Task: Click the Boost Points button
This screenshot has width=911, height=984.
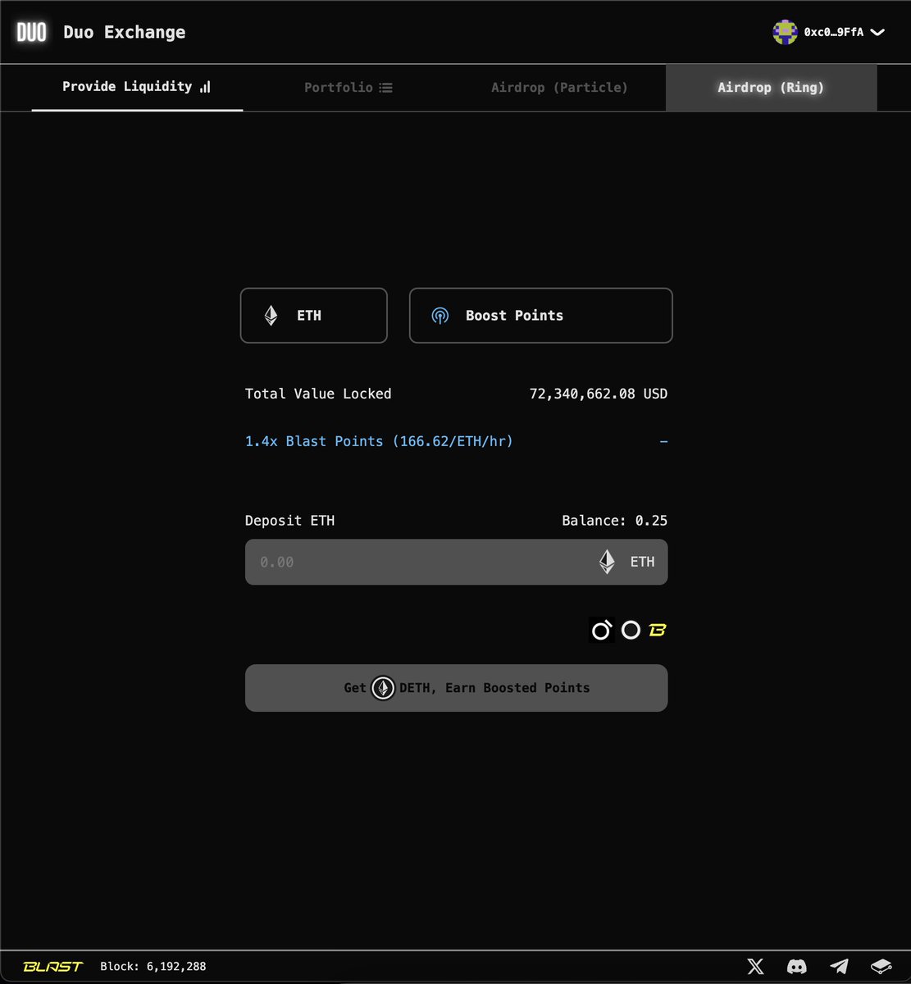Action: pyautogui.click(x=540, y=315)
